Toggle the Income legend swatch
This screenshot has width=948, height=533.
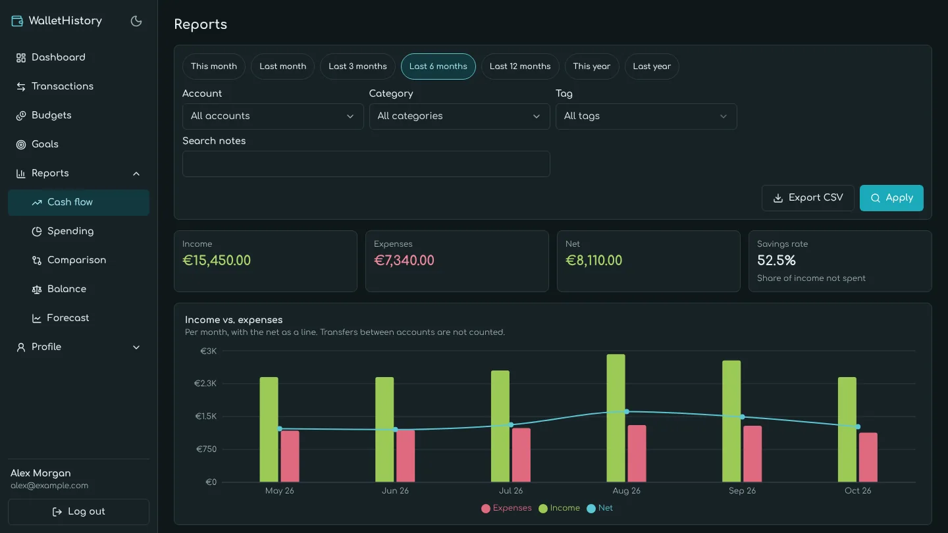543,509
